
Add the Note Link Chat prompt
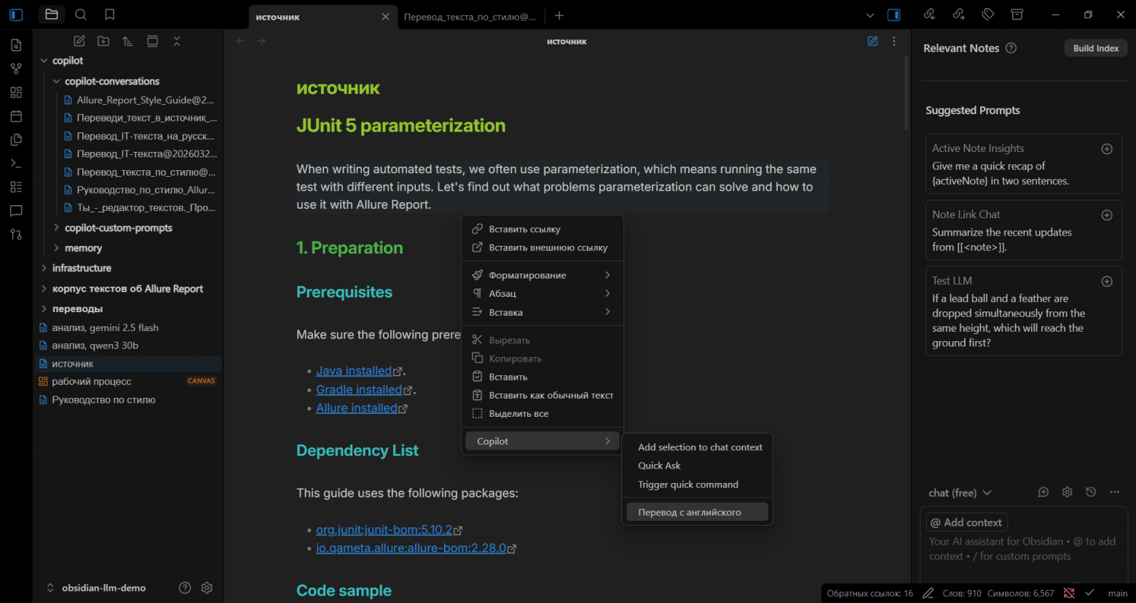click(1107, 215)
